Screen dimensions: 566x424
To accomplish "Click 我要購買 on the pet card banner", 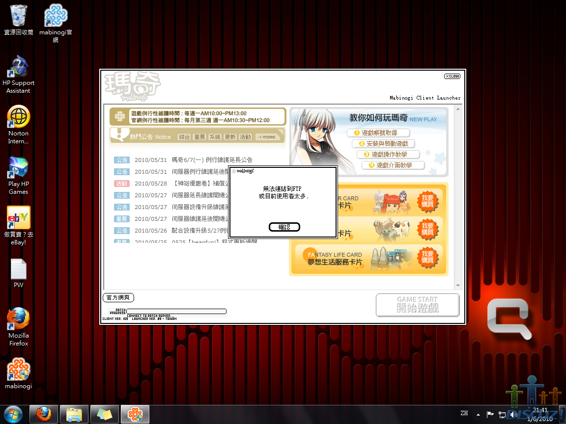I will (428, 229).
